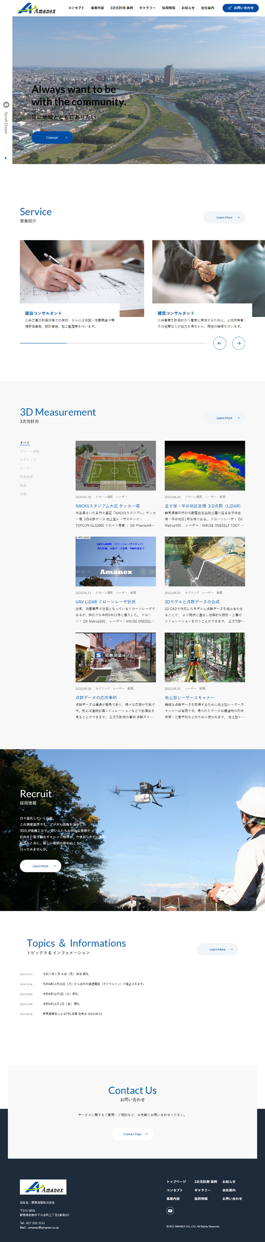Open the 群馬高専生によるPBL成果 news item
Screen dimensions: 265x1242
73,1014
